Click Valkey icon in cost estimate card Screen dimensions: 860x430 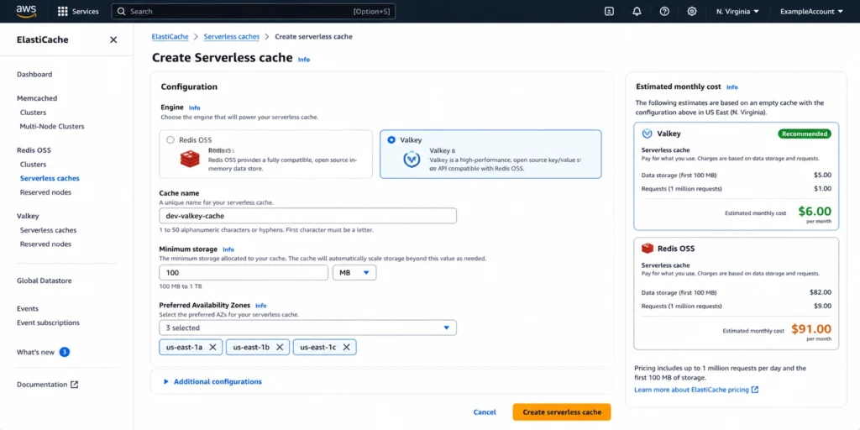point(648,134)
